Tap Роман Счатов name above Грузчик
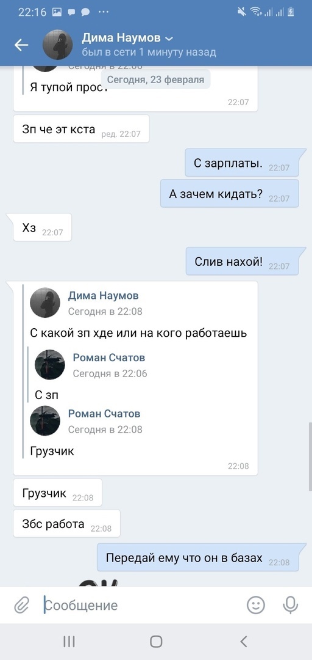 coord(104,413)
